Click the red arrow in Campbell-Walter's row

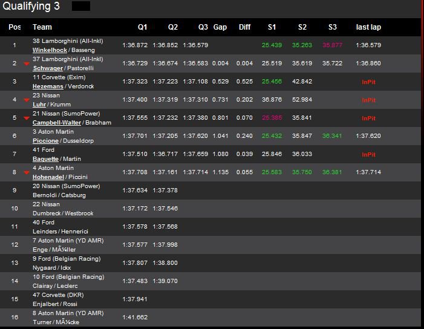(26, 118)
